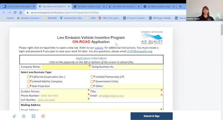The image size is (223, 120).
Task: Open the Will Rogers Middle bookmark
Action: tap(161, 18)
